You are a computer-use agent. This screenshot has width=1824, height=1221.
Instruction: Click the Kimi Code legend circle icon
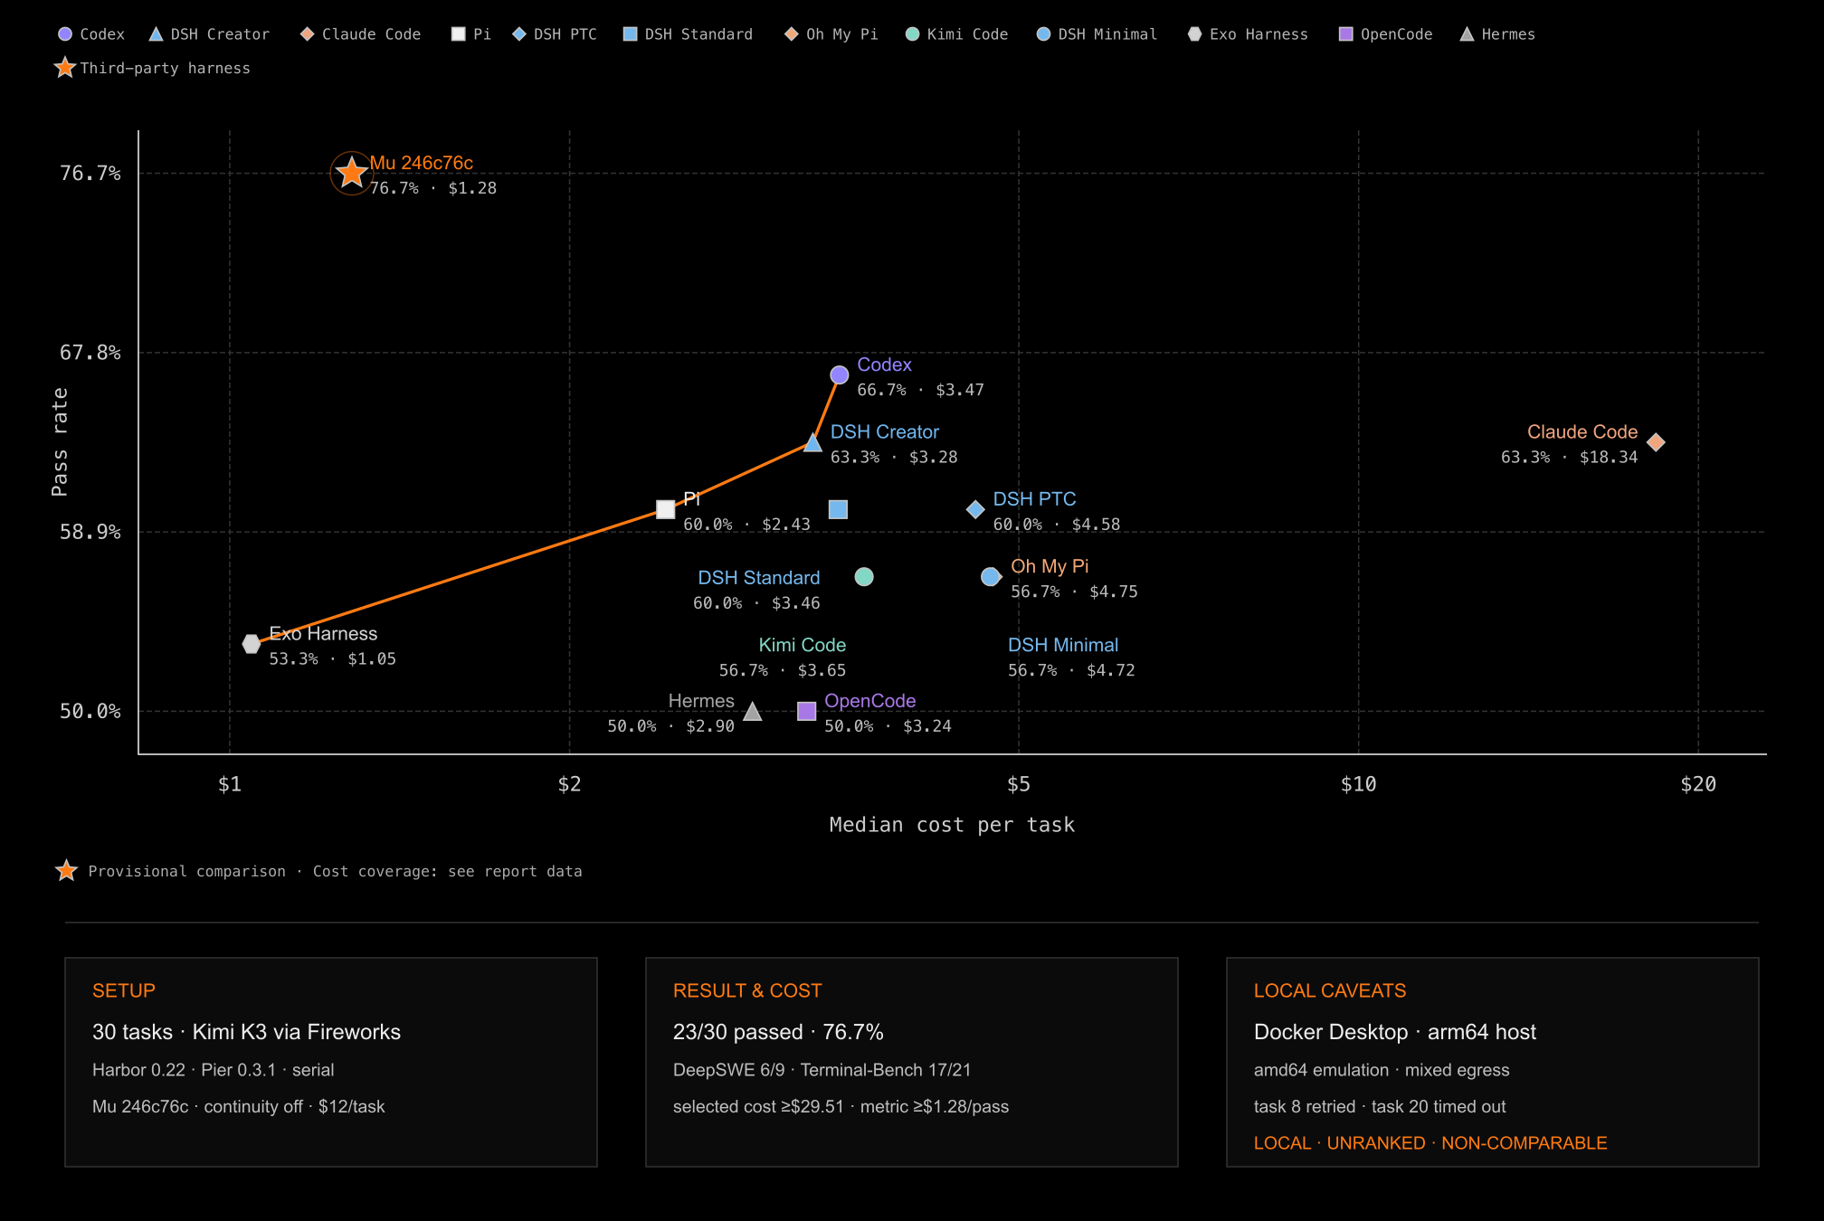tap(913, 34)
